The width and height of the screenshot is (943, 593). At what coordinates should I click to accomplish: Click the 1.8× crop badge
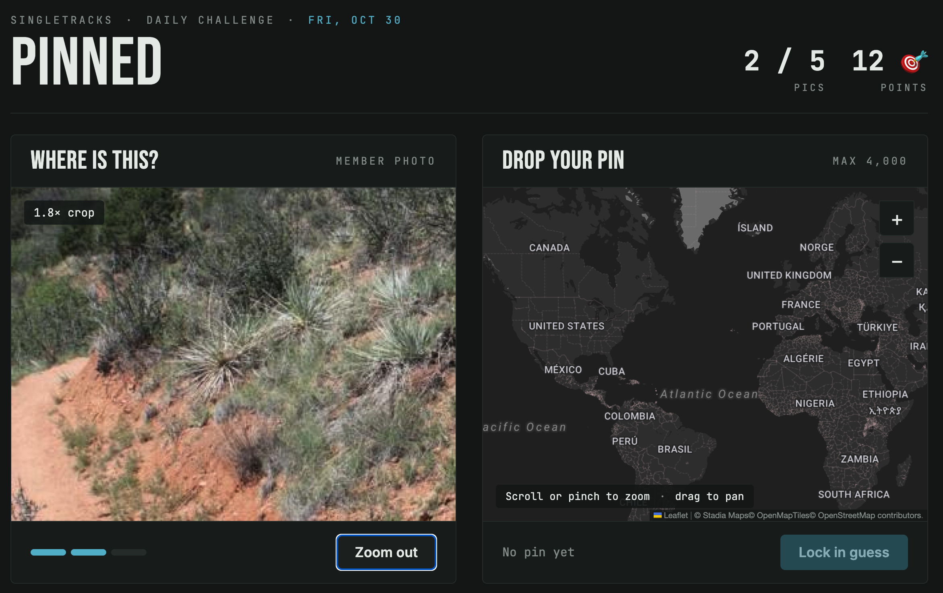click(64, 213)
